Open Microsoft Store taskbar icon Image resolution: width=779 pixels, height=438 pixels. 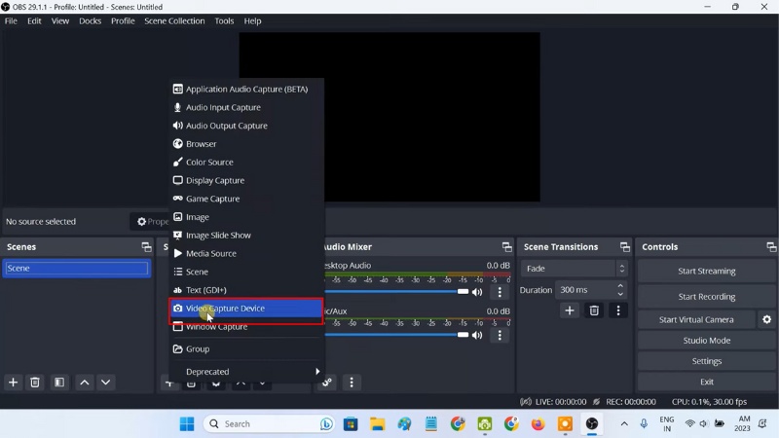pos(351,424)
